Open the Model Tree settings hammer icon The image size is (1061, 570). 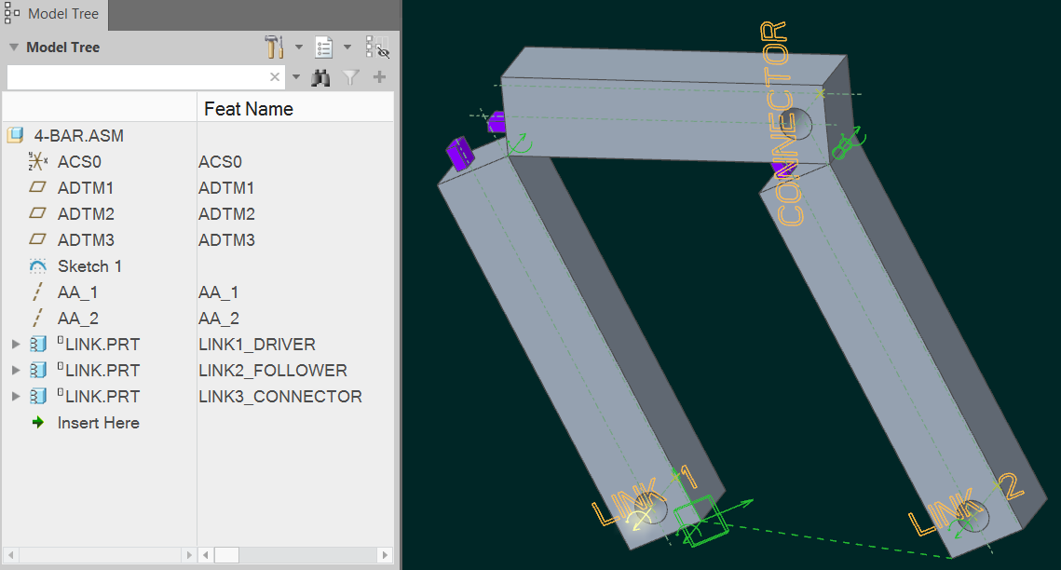pyautogui.click(x=274, y=47)
